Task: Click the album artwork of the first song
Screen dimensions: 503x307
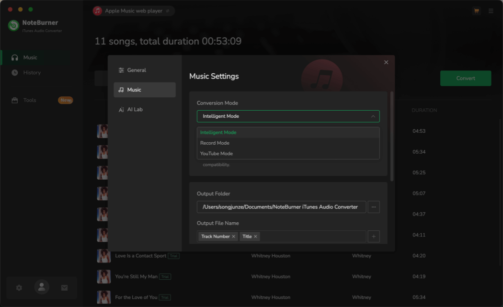Action: pos(103,131)
